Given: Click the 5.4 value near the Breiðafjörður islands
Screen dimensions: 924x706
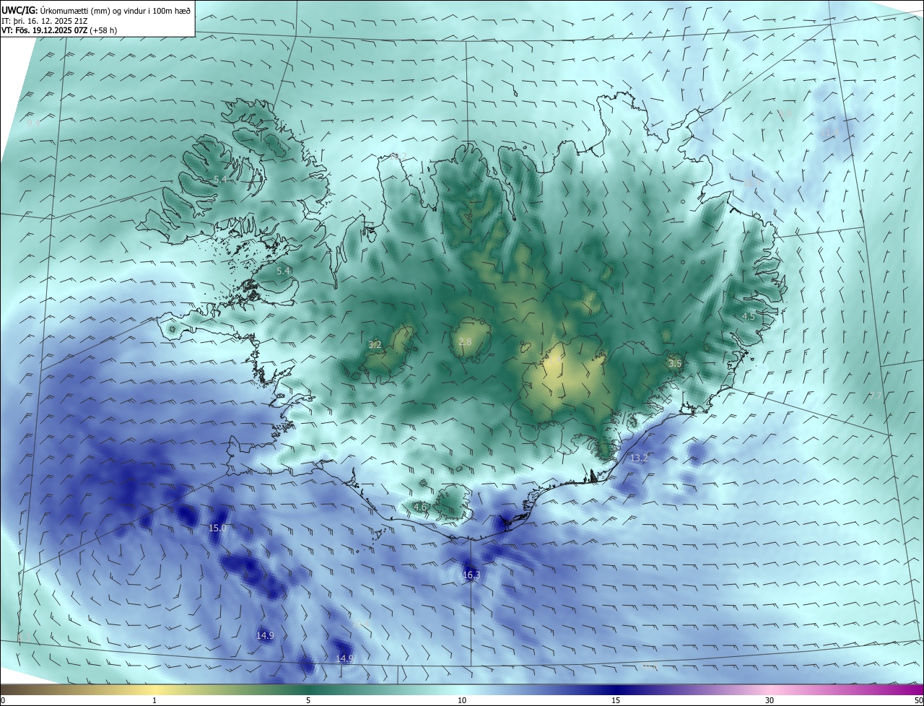Looking at the screenshot, I should click(x=284, y=271).
